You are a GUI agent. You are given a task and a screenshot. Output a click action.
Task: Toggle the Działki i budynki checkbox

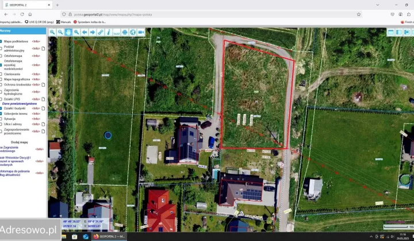[1, 108]
